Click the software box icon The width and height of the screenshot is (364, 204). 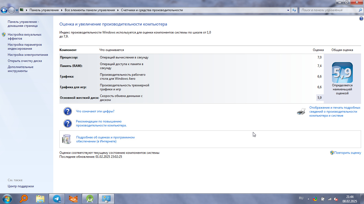click(x=67, y=139)
